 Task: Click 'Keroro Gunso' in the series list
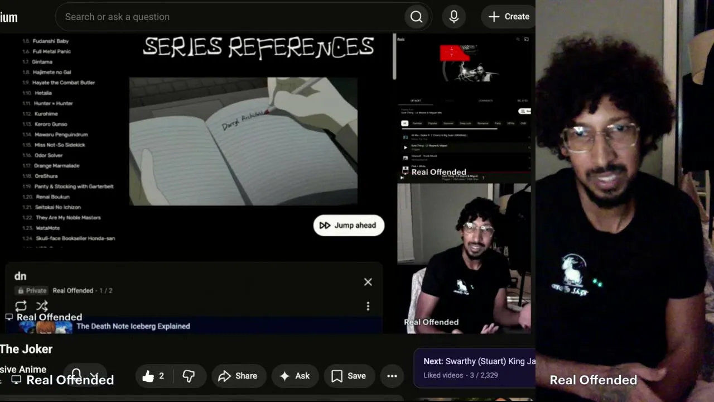pyautogui.click(x=51, y=124)
